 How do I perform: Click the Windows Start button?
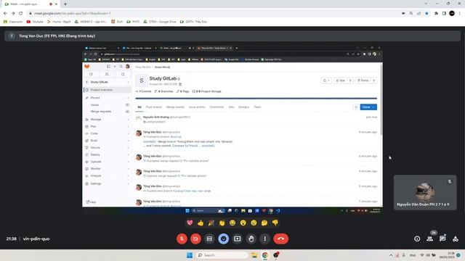pyautogui.click(x=190, y=255)
